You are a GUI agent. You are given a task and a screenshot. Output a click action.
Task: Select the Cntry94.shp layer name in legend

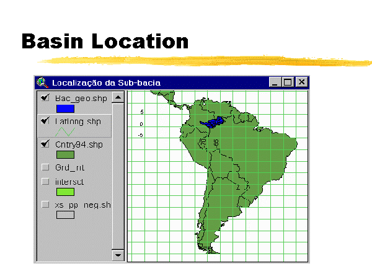[79, 144]
